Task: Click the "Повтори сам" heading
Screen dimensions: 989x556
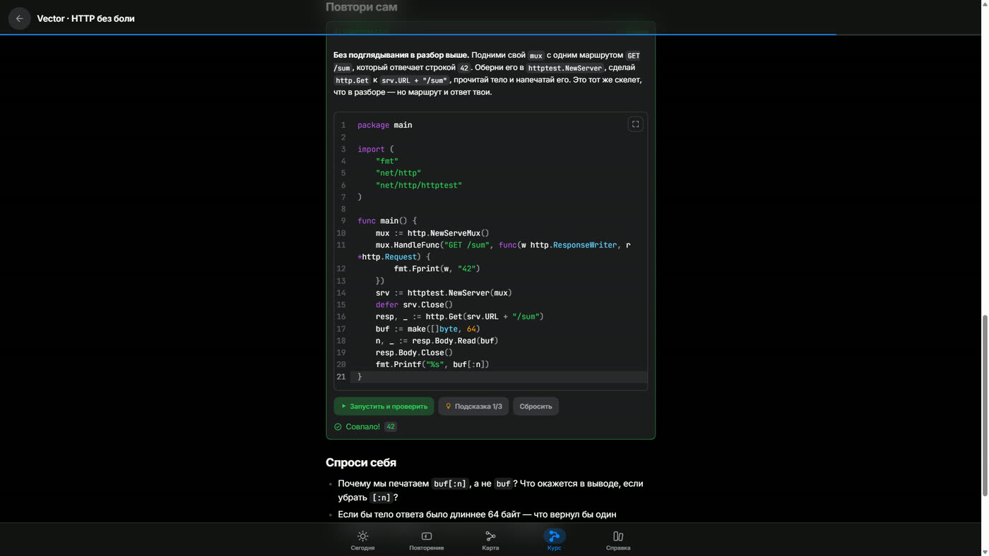Action: click(x=361, y=7)
